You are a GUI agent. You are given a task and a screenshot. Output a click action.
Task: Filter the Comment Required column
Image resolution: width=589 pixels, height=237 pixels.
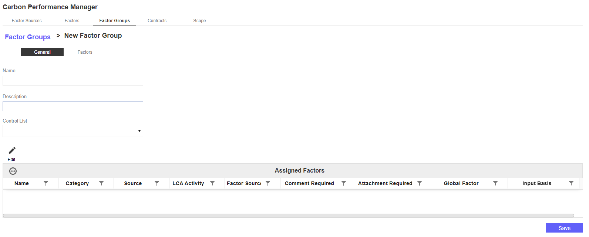[344, 183]
